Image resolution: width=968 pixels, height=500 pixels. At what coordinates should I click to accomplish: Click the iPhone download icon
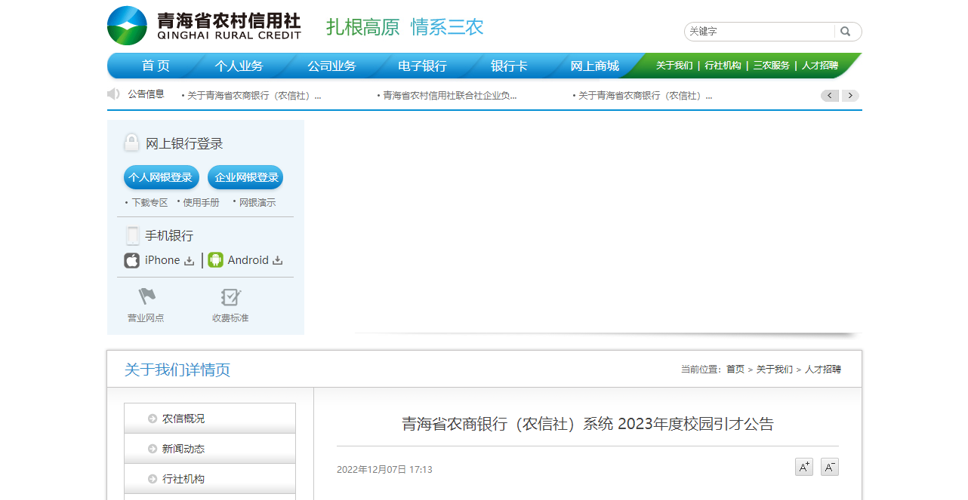189,261
